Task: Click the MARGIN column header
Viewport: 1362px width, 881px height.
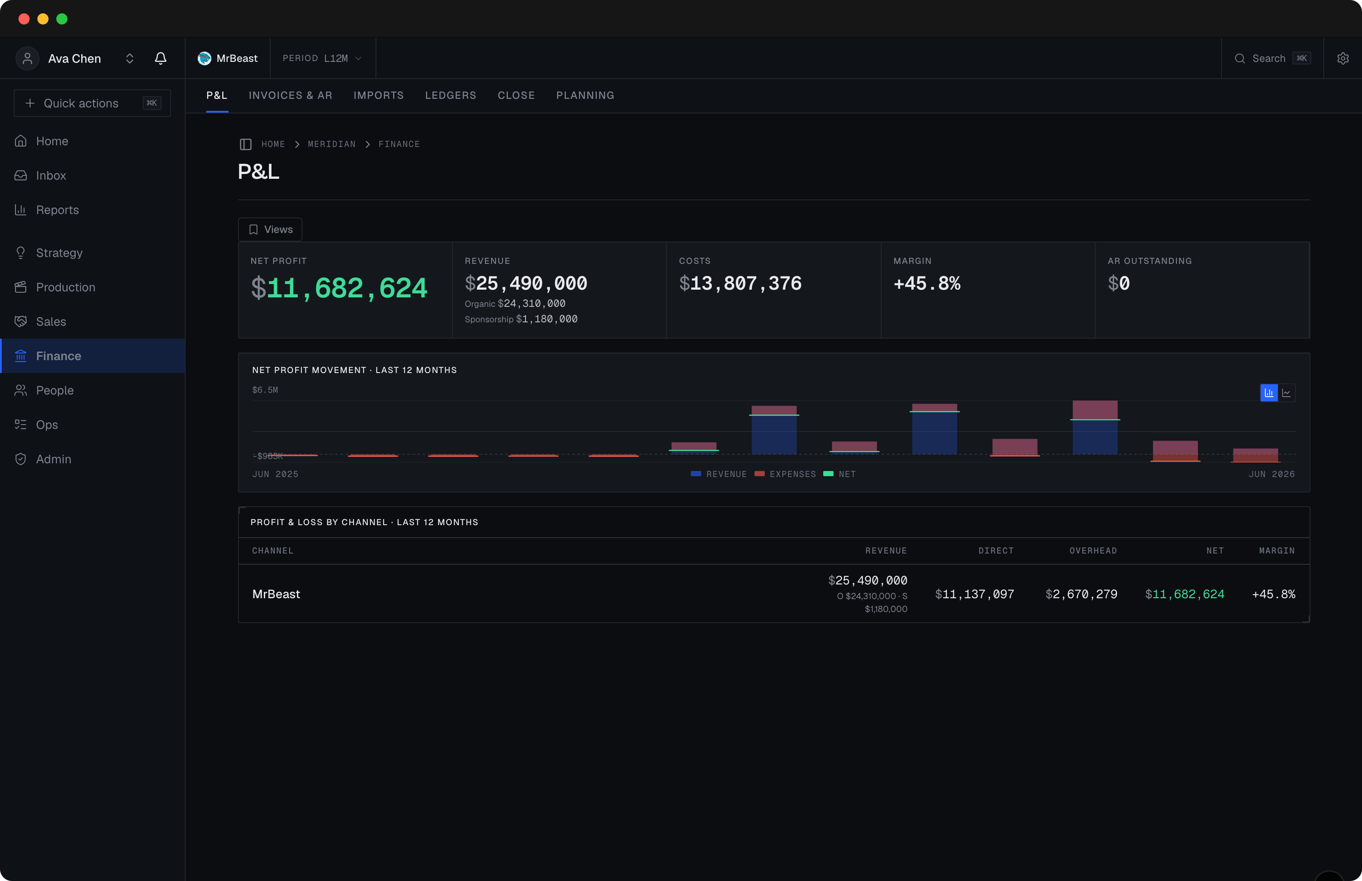Action: pos(1277,551)
